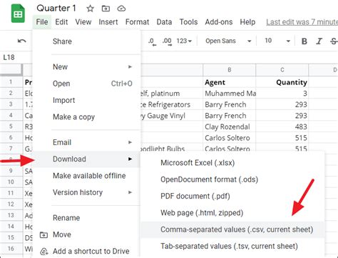Image resolution: width=338 pixels, height=258 pixels.
Task: Click the Move folder icon in the File menu
Action: pos(43,235)
